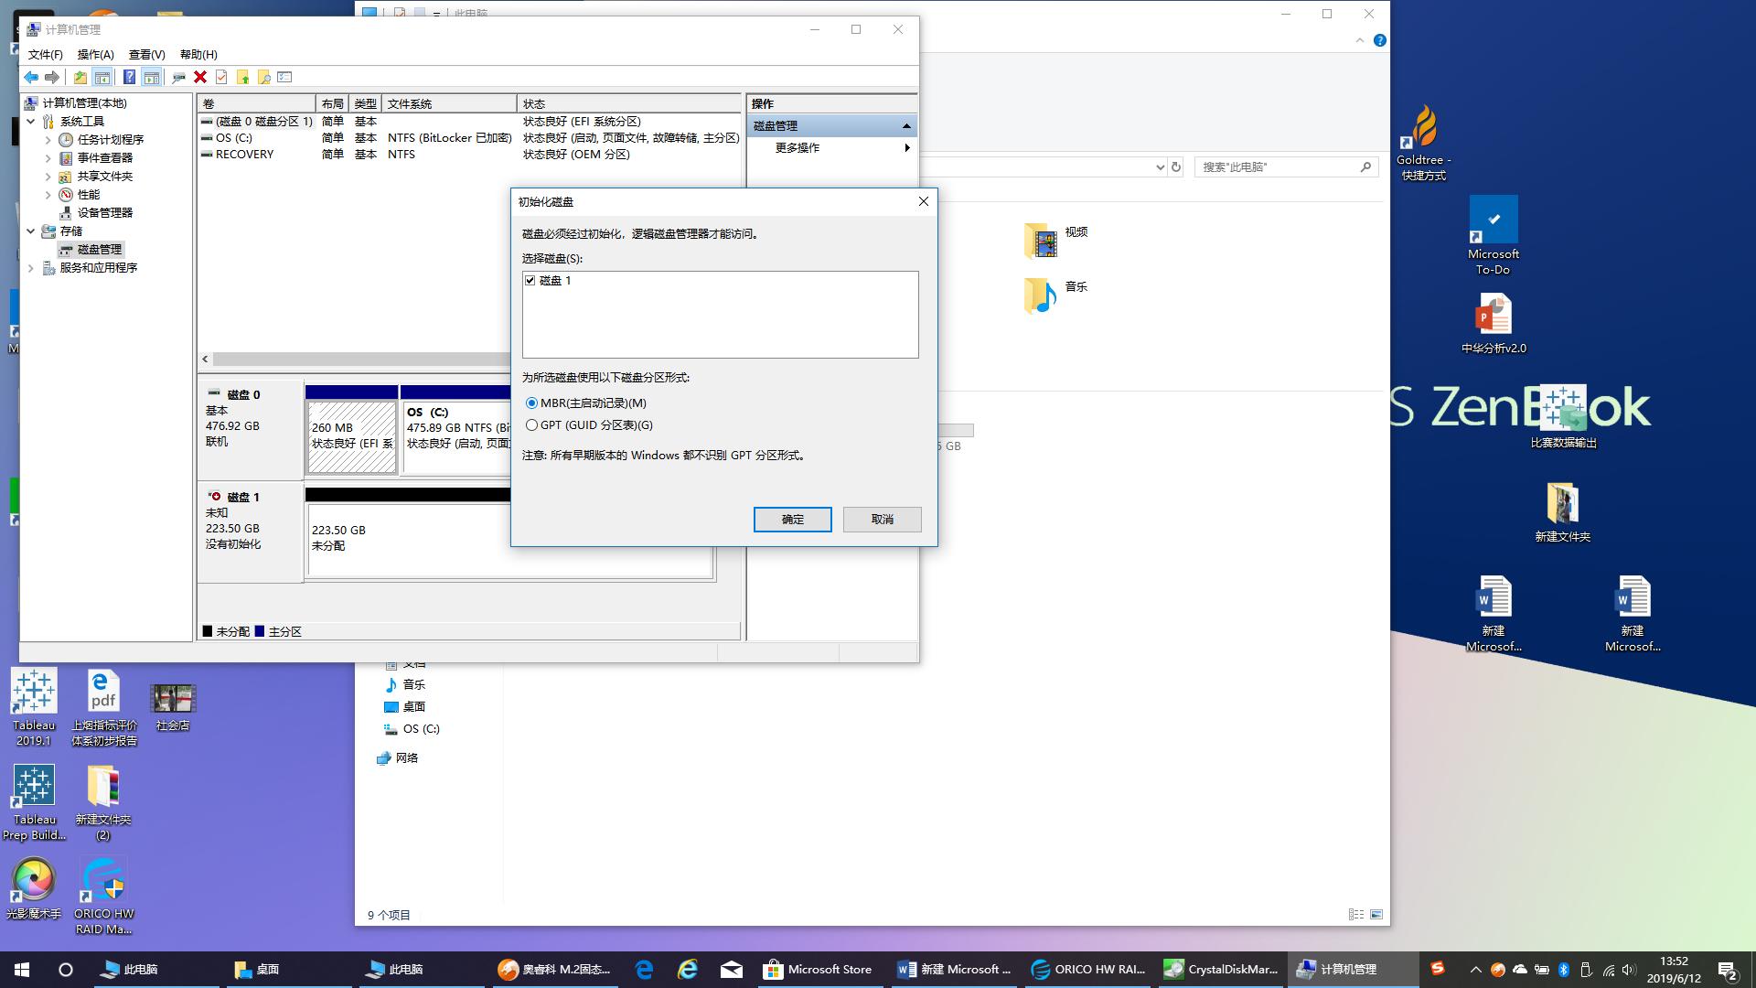This screenshot has width=1756, height=988.
Task: Click the 确定 button in dialog
Action: pos(792,520)
